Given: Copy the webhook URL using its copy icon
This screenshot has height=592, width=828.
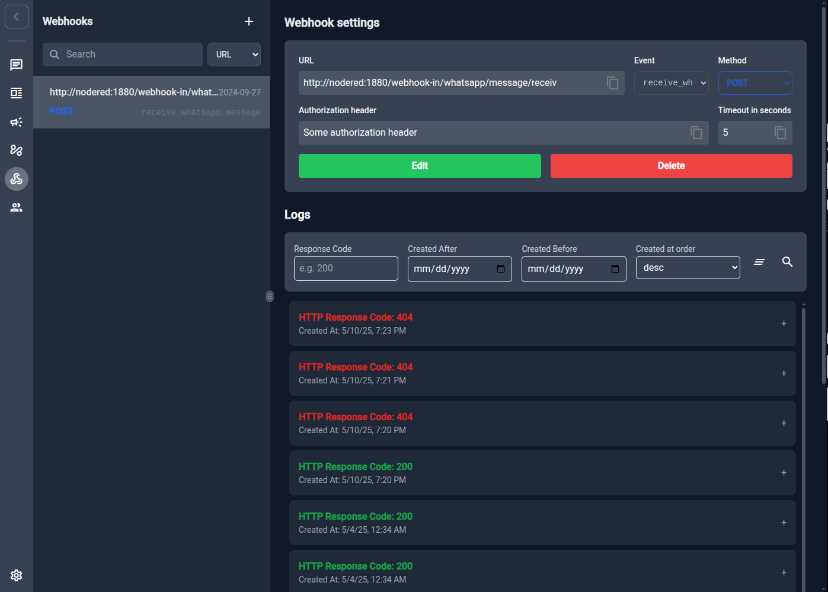Looking at the screenshot, I should [612, 82].
